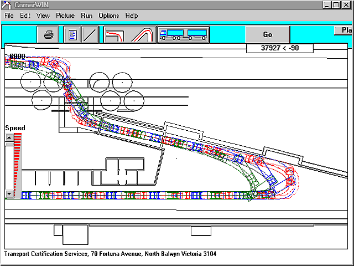Select the truck and trailer vehicle icon

[183, 34]
